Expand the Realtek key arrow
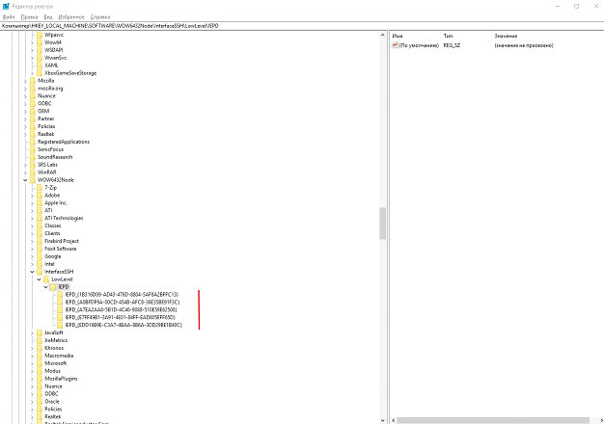 pos(25,134)
